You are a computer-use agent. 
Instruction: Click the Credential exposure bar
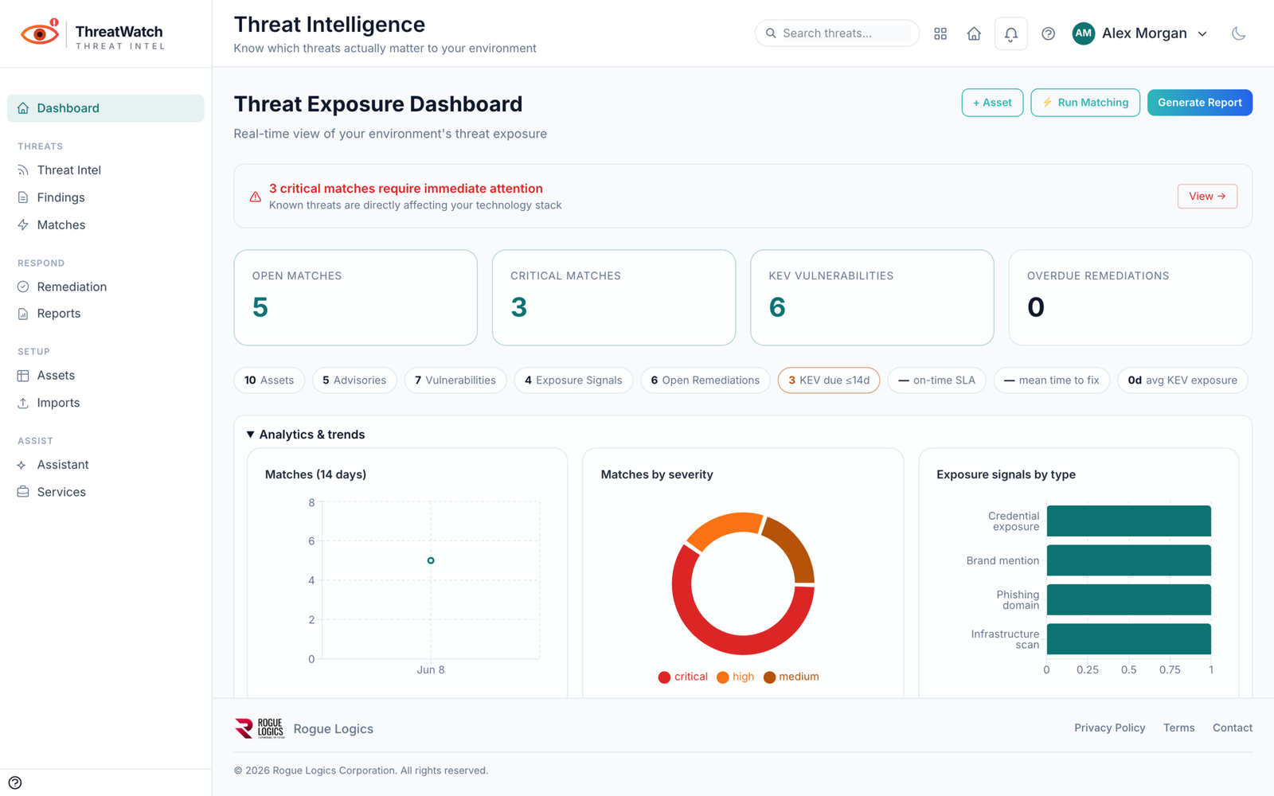tap(1129, 521)
